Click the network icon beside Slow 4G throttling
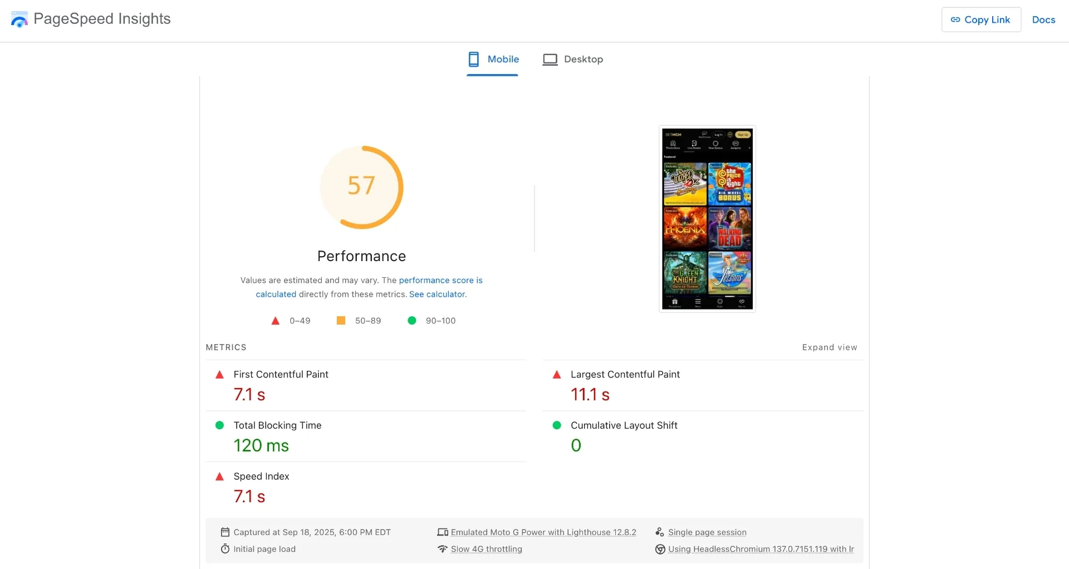The image size is (1069, 569). 443,549
